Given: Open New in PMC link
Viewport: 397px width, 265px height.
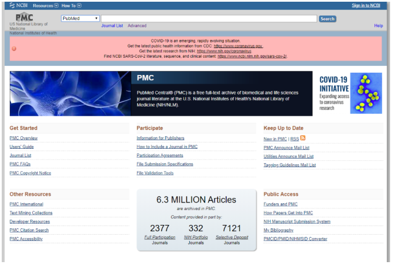Looking at the screenshot, I should tap(275, 139).
